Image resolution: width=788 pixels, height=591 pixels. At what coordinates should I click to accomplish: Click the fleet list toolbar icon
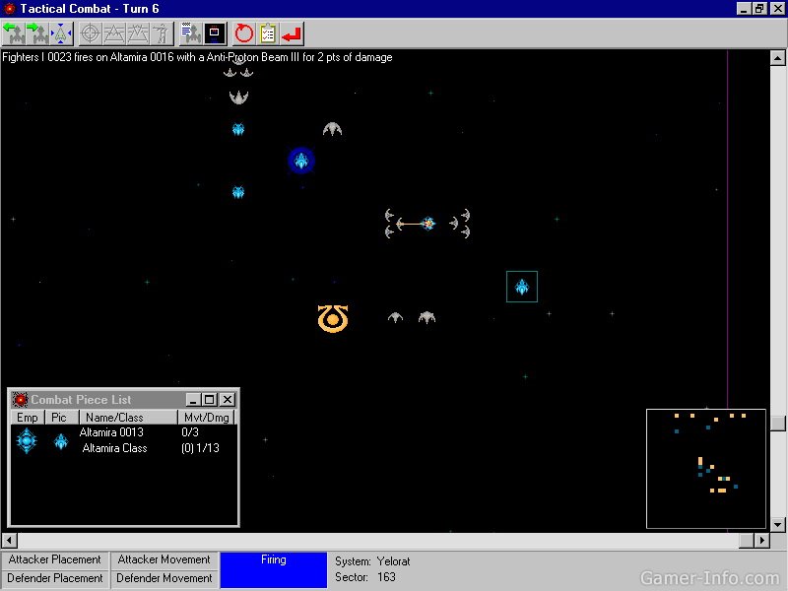tap(189, 33)
